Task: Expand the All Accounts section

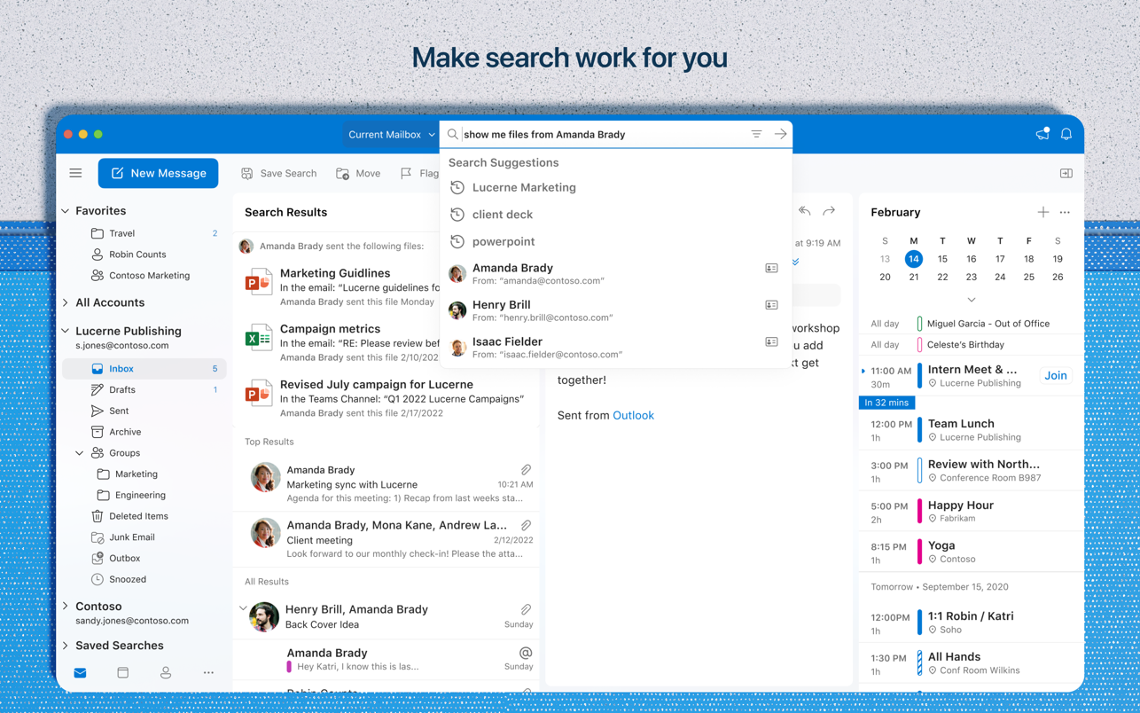Action: [66, 302]
